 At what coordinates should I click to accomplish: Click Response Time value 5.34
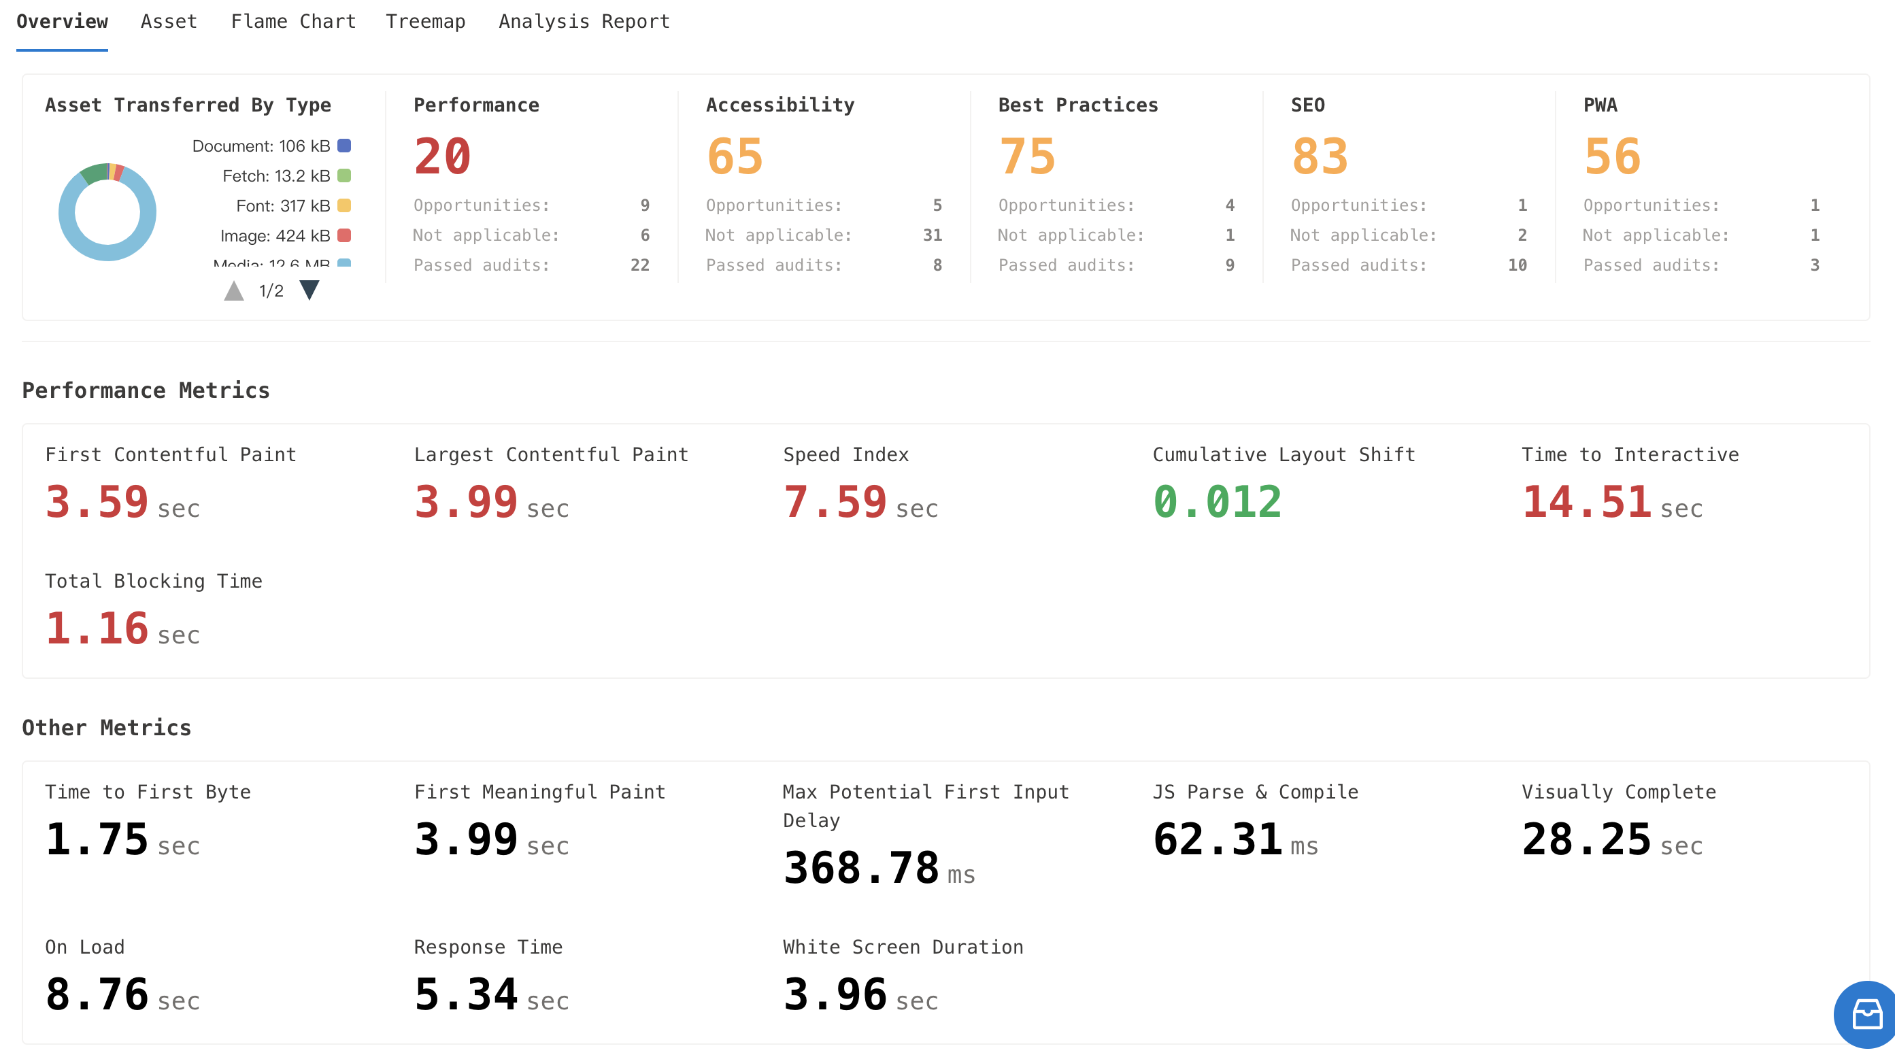click(x=467, y=995)
